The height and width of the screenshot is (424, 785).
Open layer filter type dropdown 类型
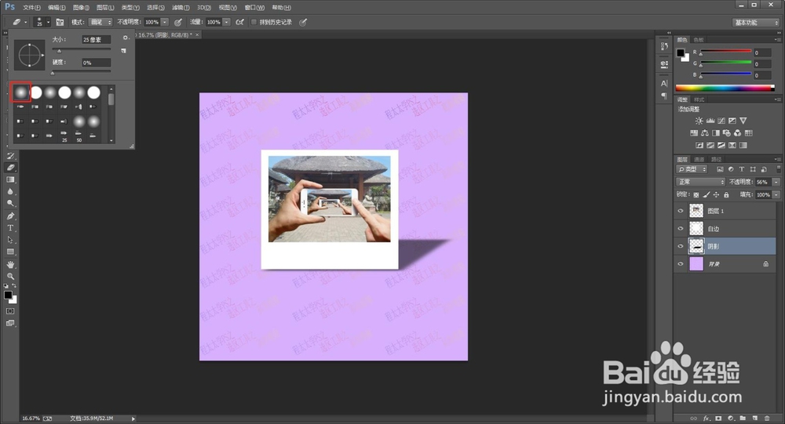(692, 169)
